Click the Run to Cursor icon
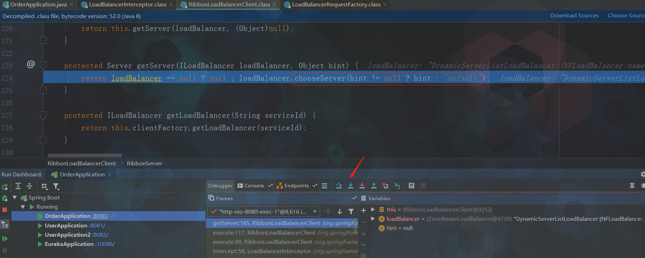The height and width of the screenshot is (258, 645). 397,186
